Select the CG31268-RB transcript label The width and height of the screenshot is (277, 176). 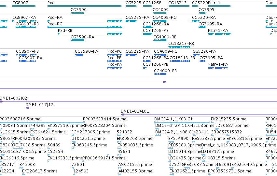point(156,31)
